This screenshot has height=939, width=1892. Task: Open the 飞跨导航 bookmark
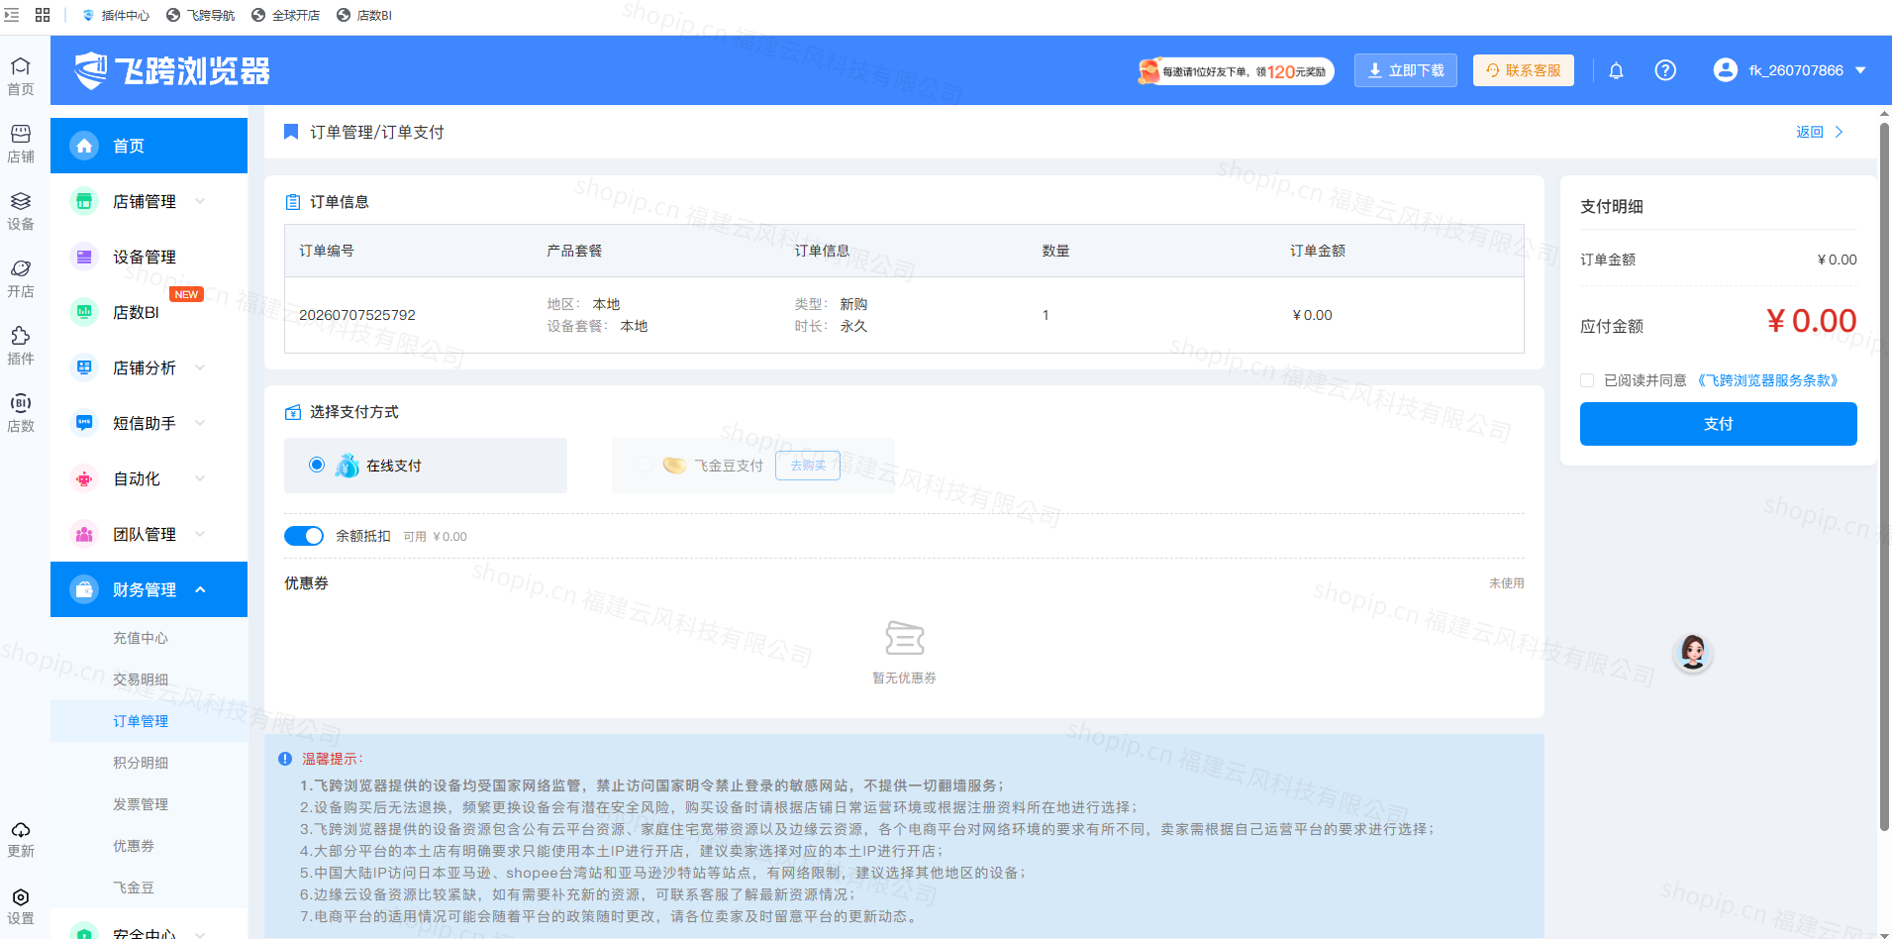tap(201, 15)
